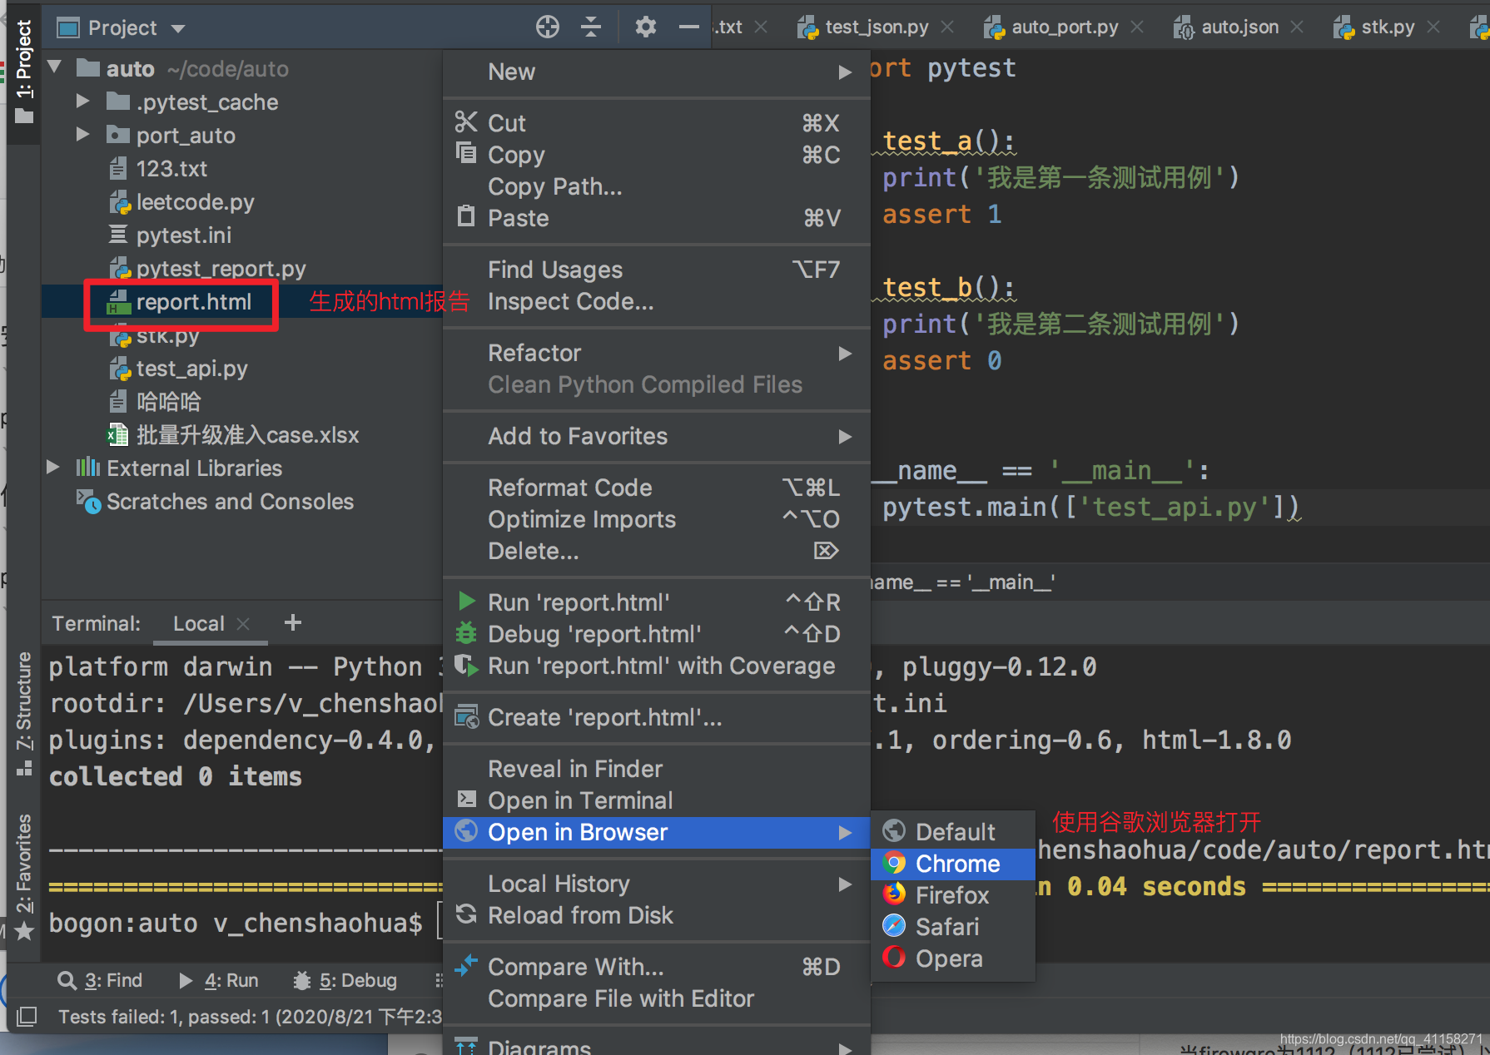Screen dimensions: 1490x1055
Task: Debug 'report.html' from context menu
Action: (657, 634)
